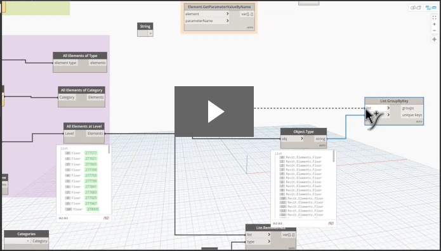Click the (92) count in the Floor list preview
Viewport: 441px width, 251px height.
click(x=106, y=218)
